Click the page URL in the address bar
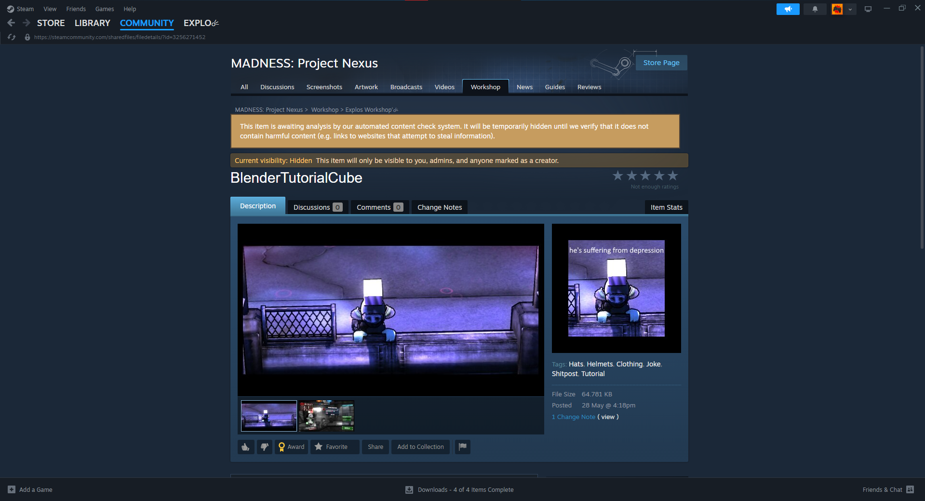This screenshot has width=925, height=501. [x=120, y=37]
